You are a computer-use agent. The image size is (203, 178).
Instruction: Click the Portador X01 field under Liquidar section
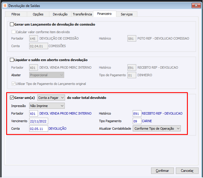(34, 68)
